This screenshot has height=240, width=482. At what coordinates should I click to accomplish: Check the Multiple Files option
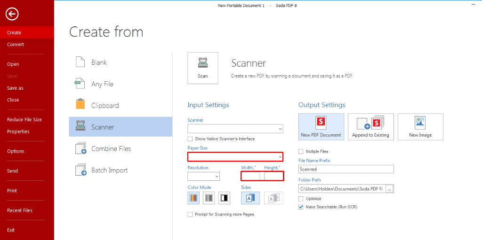tap(301, 151)
